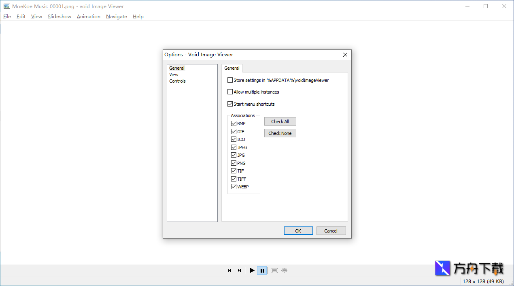Select View in the options category list
This screenshot has width=514, height=286.
click(174, 75)
